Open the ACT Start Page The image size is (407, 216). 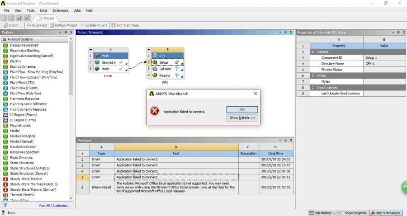[125, 25]
